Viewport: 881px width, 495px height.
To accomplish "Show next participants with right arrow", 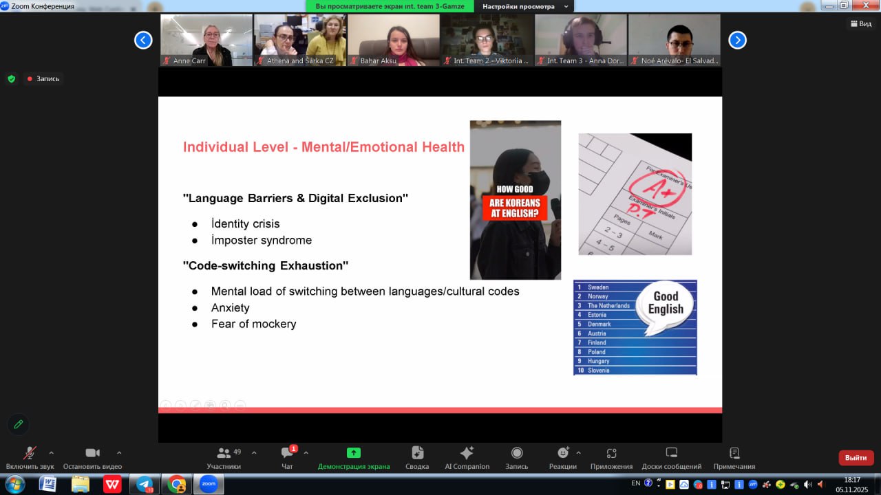I will (x=737, y=41).
